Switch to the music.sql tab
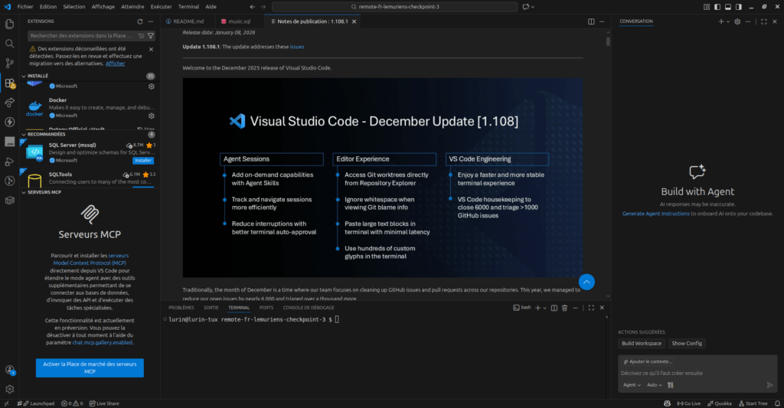The height and width of the screenshot is (408, 784). [240, 21]
